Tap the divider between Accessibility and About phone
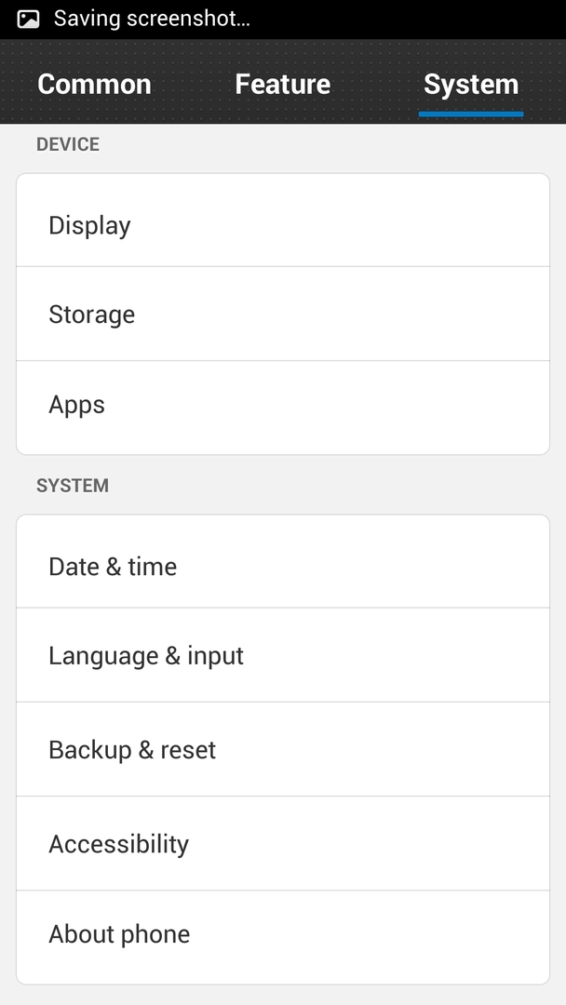Screen dimensions: 566x1005 283,891
